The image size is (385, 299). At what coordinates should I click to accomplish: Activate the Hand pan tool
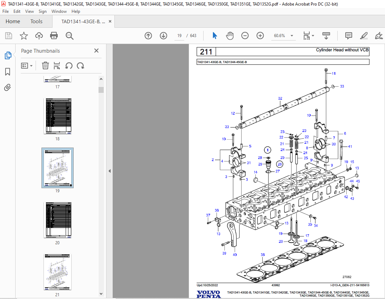pos(230,36)
